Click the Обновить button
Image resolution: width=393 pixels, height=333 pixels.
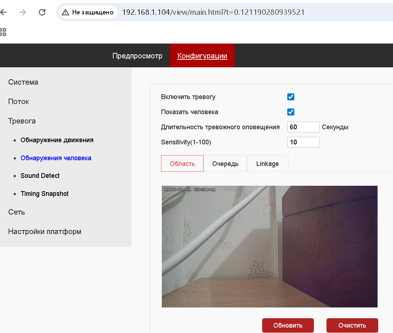pos(288,325)
